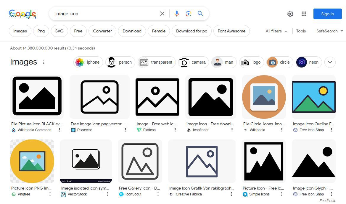Open the SafeSearch dropdown
The image size is (346, 204).
tap(329, 31)
